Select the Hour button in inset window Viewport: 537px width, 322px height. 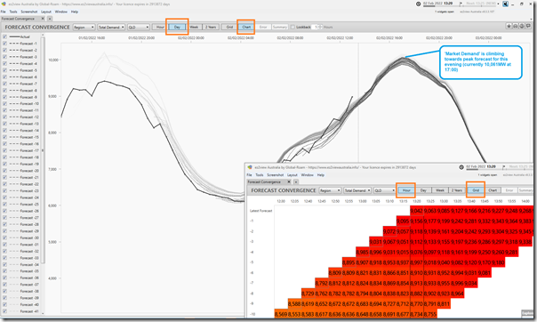click(x=406, y=190)
